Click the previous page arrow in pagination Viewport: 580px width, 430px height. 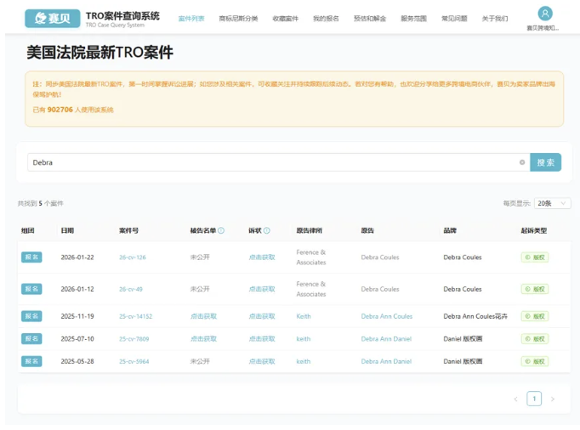pyautogui.click(x=515, y=399)
